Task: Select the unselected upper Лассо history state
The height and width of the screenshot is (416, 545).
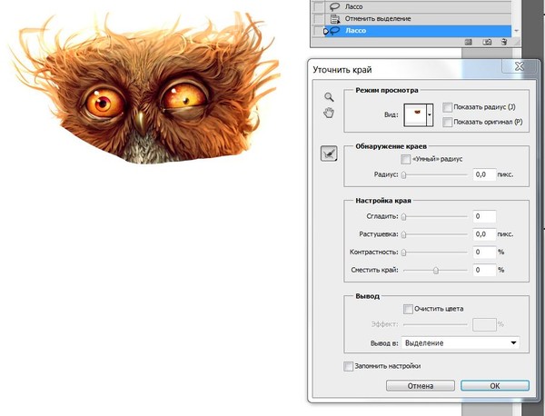Action: tap(419, 6)
